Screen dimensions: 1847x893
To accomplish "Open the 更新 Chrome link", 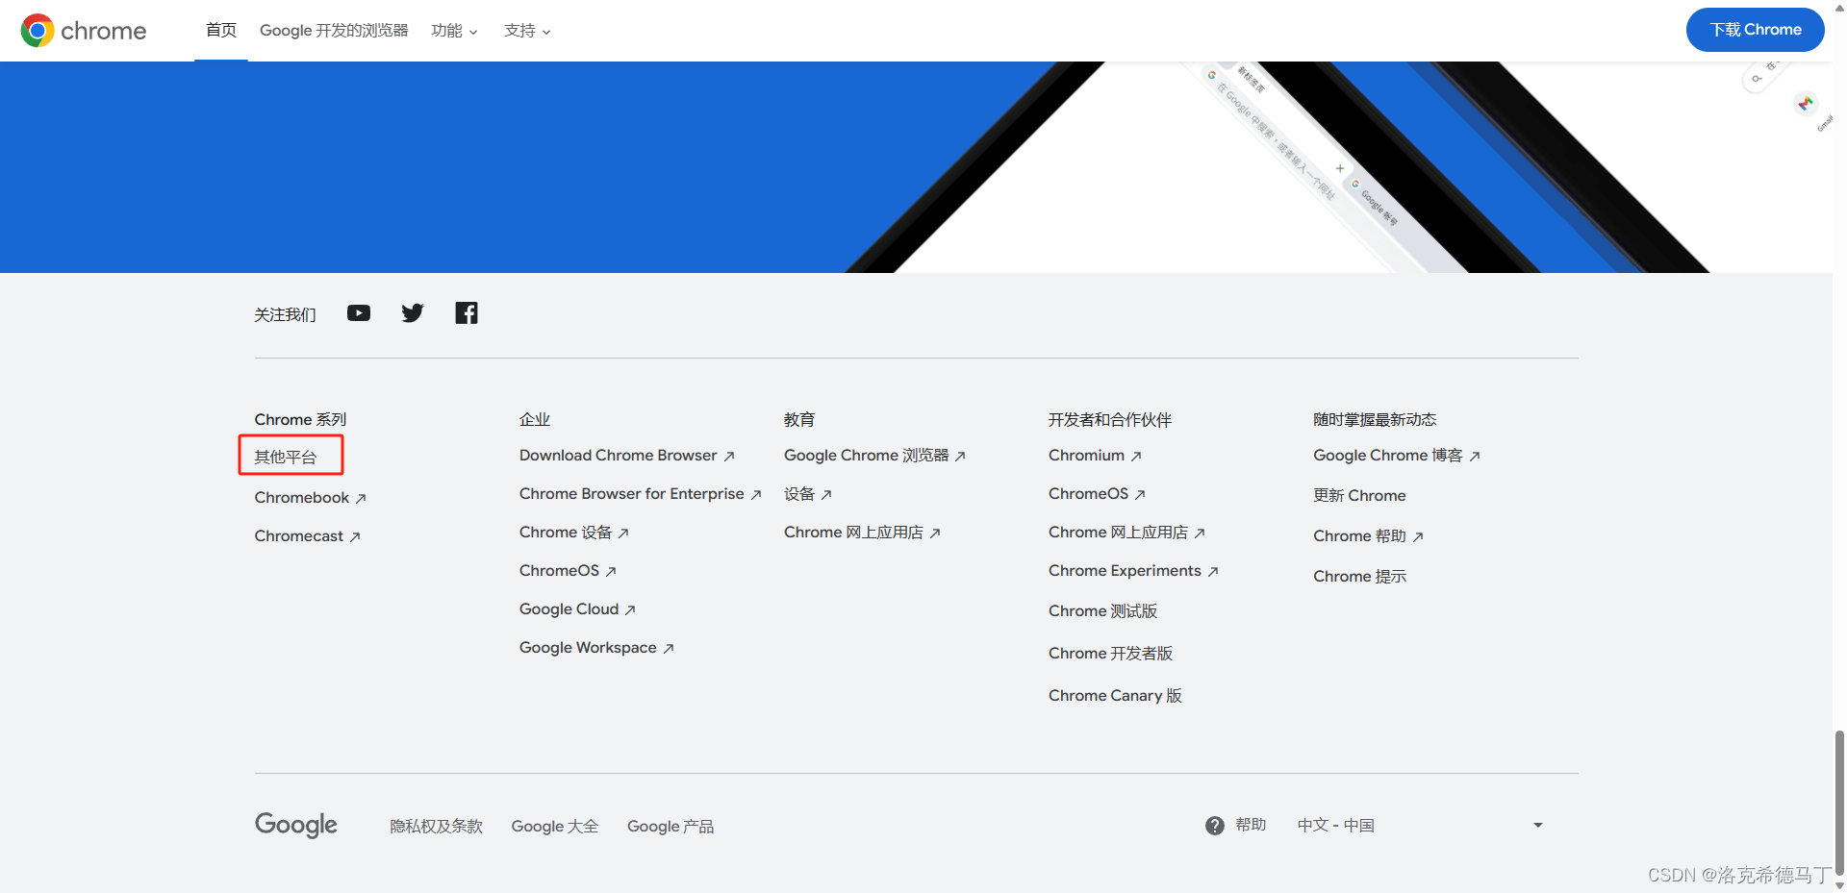I will (1359, 496).
